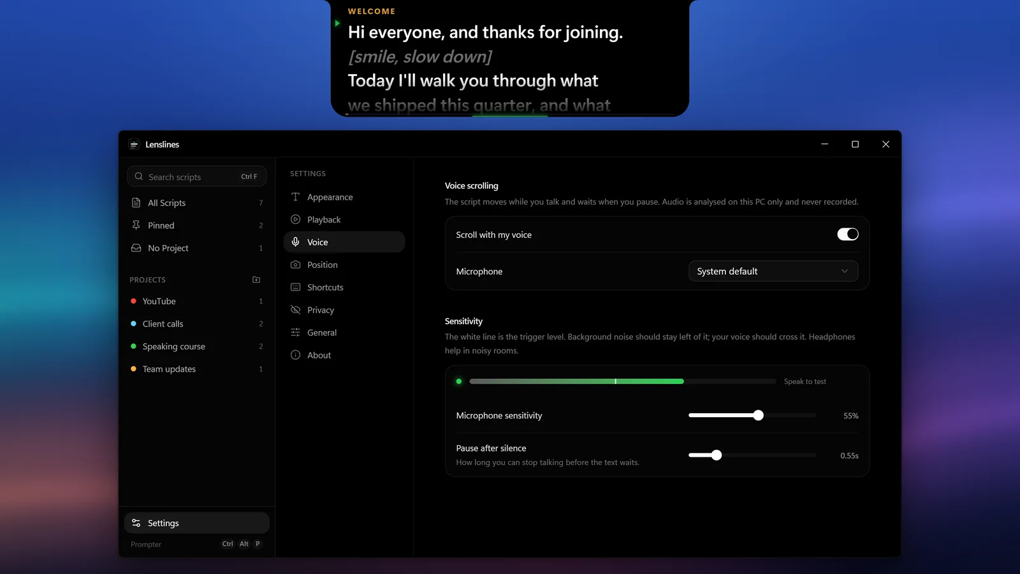Click the Privacy hidden-eye icon
Viewport: 1020px width, 574px height.
295,310
